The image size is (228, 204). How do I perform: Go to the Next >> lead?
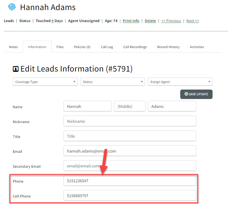tap(193, 21)
